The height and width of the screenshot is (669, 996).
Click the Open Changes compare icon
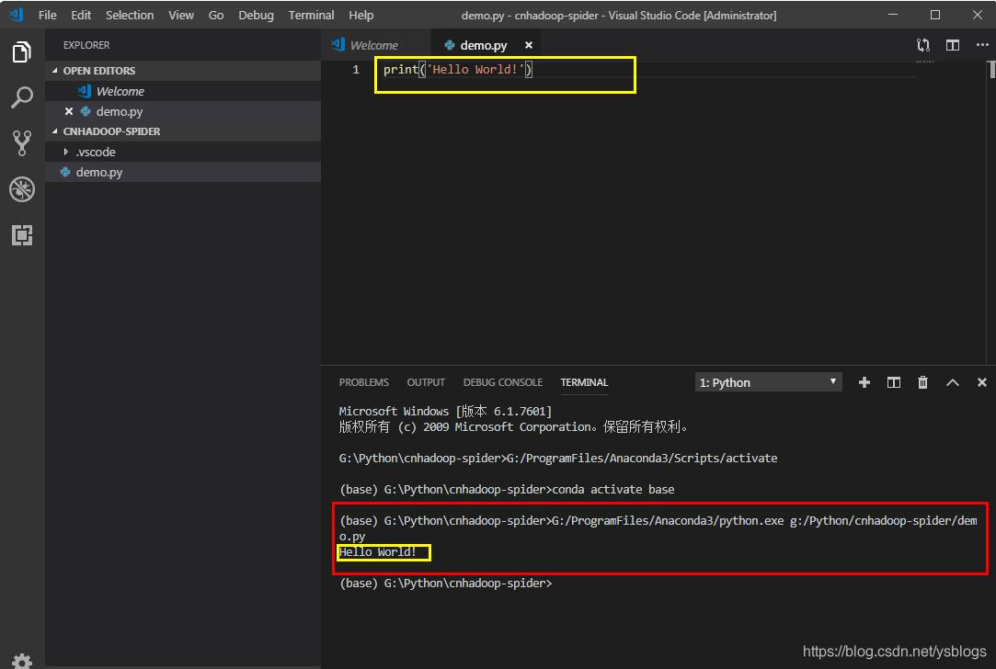923,45
